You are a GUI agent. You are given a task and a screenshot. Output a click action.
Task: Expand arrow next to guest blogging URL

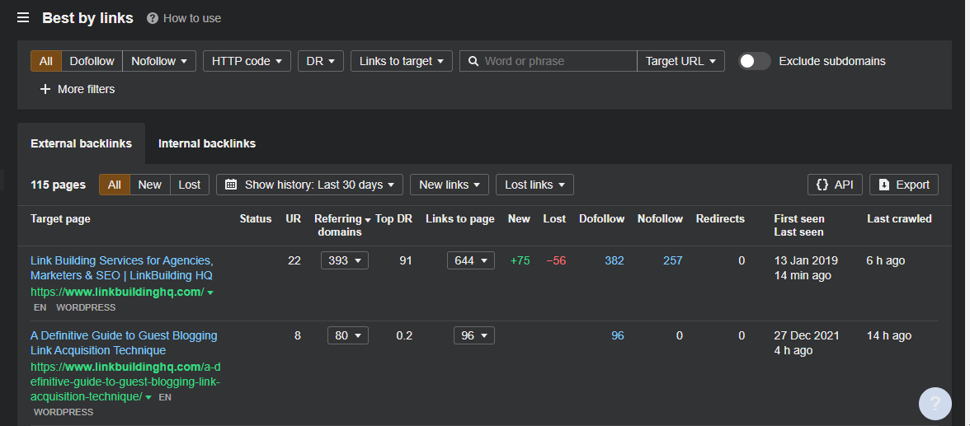(148, 397)
